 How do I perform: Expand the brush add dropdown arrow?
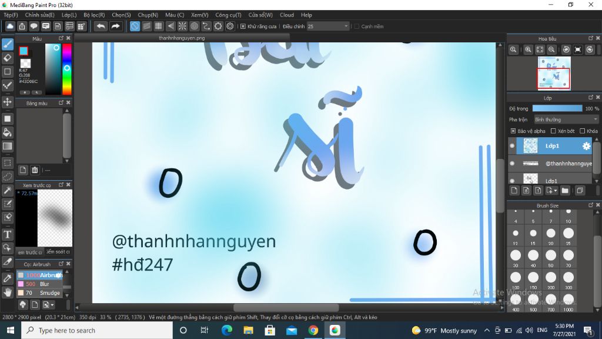tap(52, 305)
